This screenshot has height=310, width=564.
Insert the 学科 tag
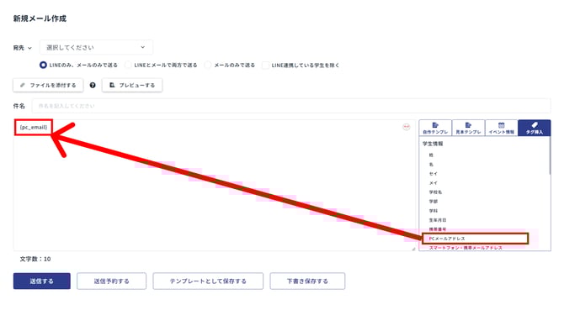tap(433, 211)
